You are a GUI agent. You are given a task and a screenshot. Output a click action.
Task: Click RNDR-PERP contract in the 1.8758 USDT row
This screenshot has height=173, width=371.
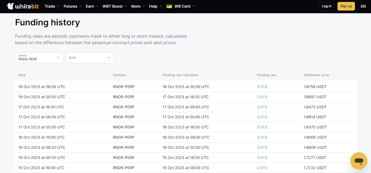click(x=124, y=87)
